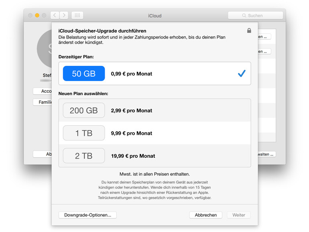Choose the 2 TB plan
309x232 pixels.
154,156
